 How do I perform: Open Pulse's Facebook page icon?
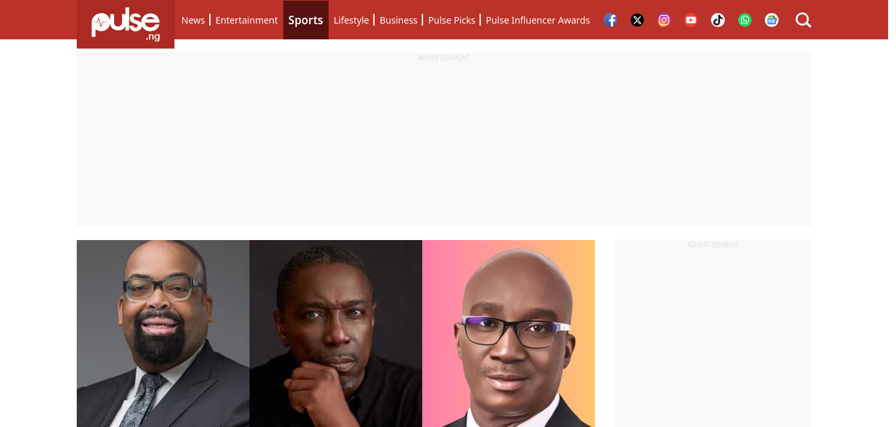[x=610, y=20]
